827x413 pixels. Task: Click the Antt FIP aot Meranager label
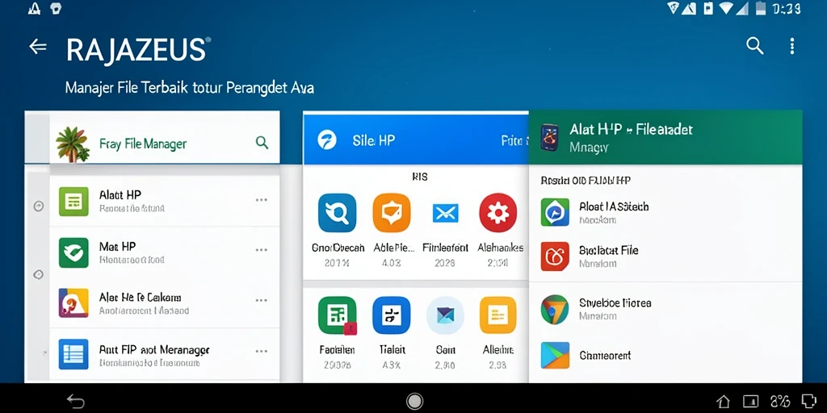(x=154, y=350)
